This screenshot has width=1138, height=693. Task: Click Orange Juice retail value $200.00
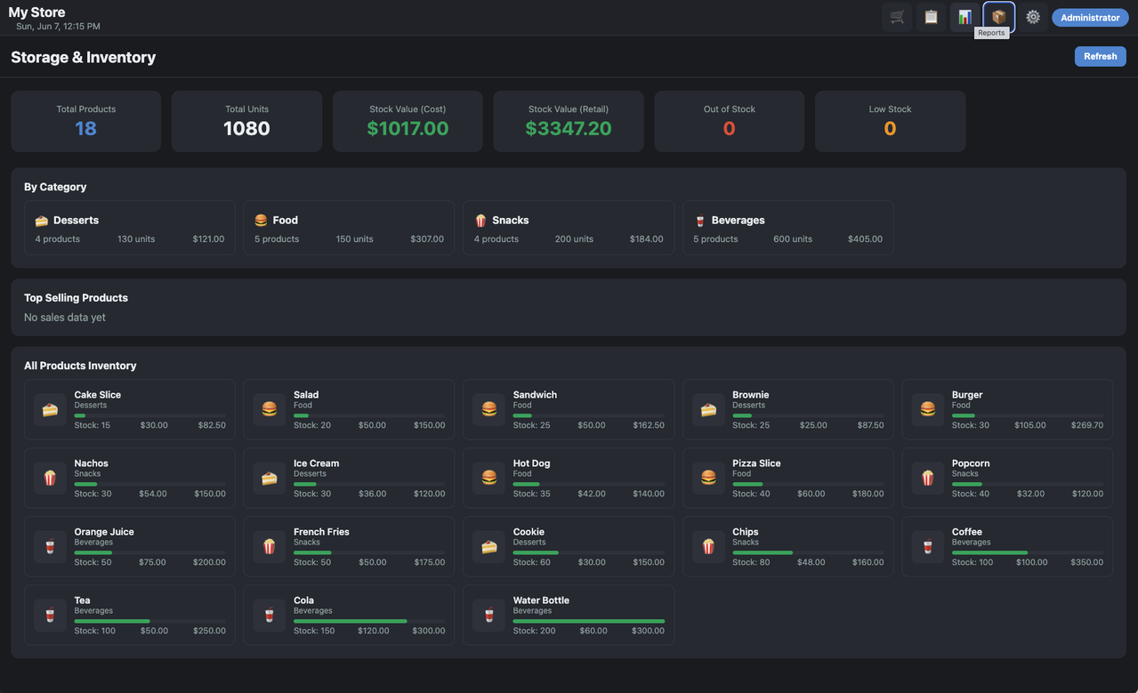coord(209,562)
